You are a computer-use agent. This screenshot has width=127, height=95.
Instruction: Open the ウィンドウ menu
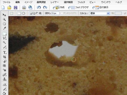(x=106, y=2)
